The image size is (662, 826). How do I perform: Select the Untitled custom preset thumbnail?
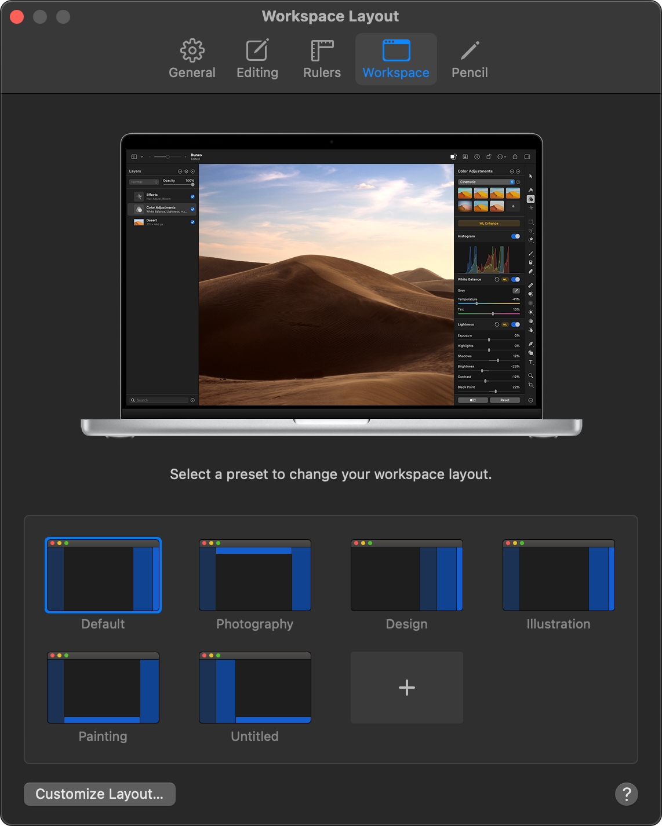click(255, 688)
